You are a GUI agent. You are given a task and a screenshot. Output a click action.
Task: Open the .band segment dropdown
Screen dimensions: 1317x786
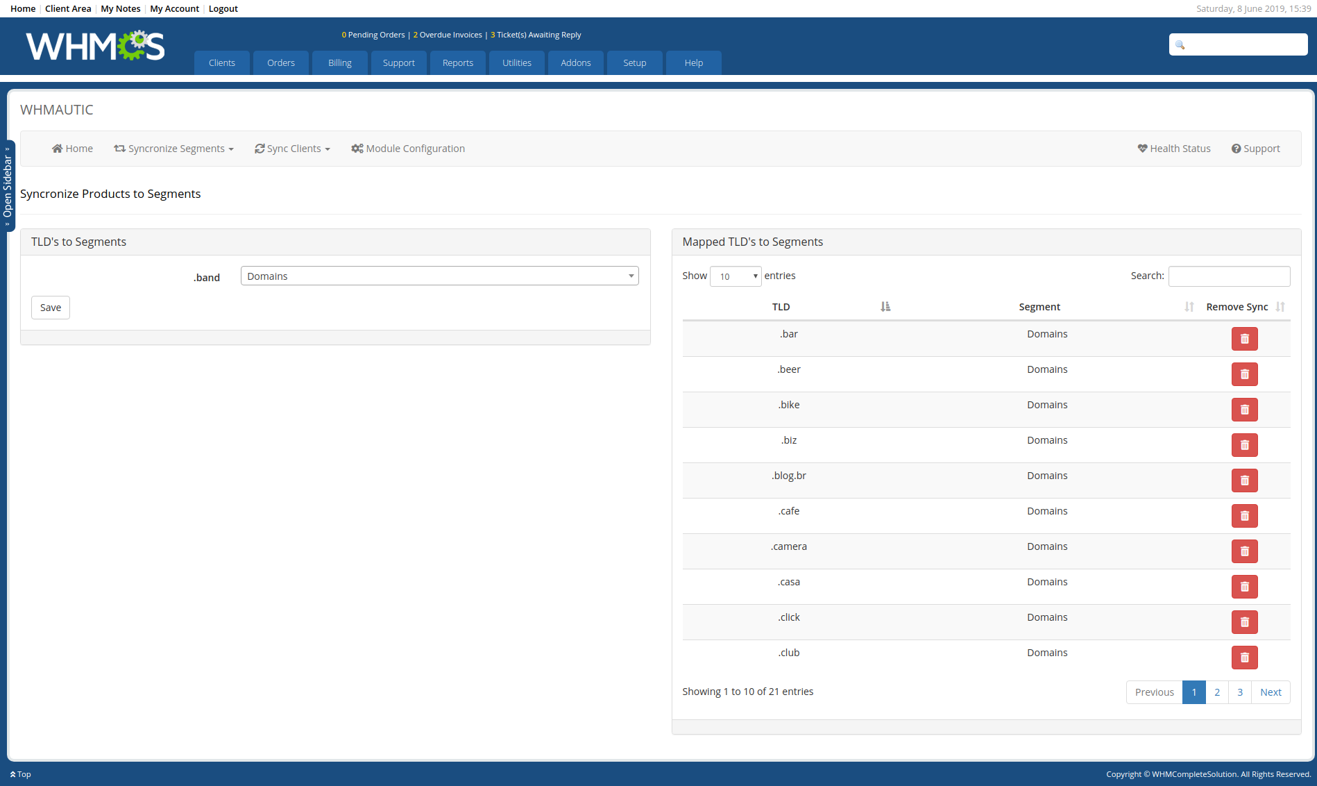[439, 276]
